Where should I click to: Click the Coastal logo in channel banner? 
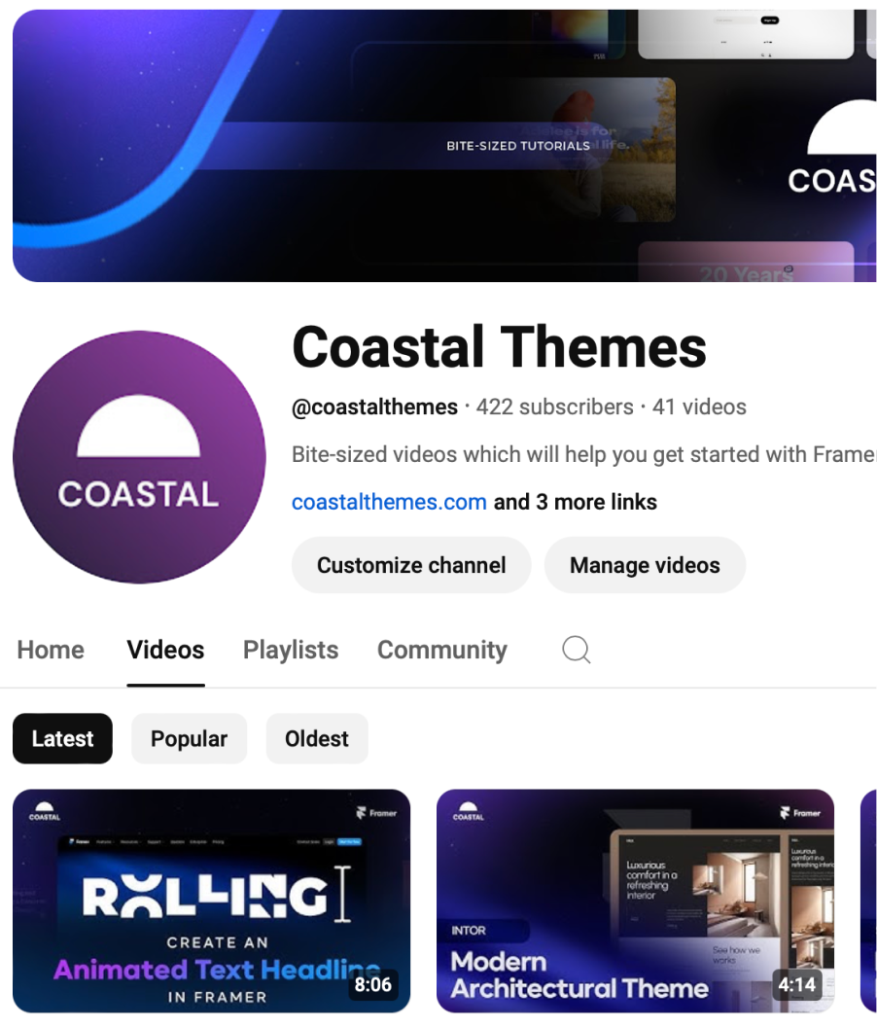(832, 148)
